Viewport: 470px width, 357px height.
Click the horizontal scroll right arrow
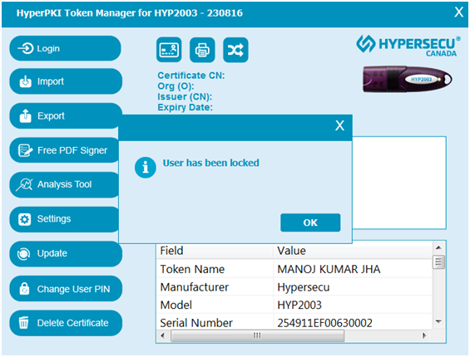point(424,335)
